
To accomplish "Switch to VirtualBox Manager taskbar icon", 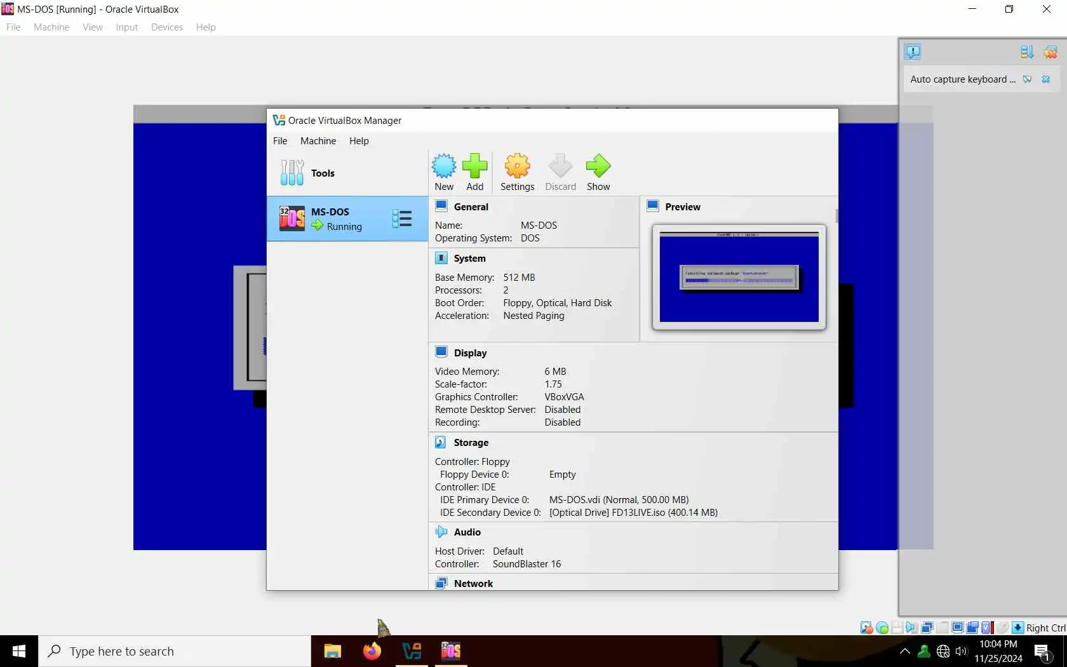I will point(412,651).
